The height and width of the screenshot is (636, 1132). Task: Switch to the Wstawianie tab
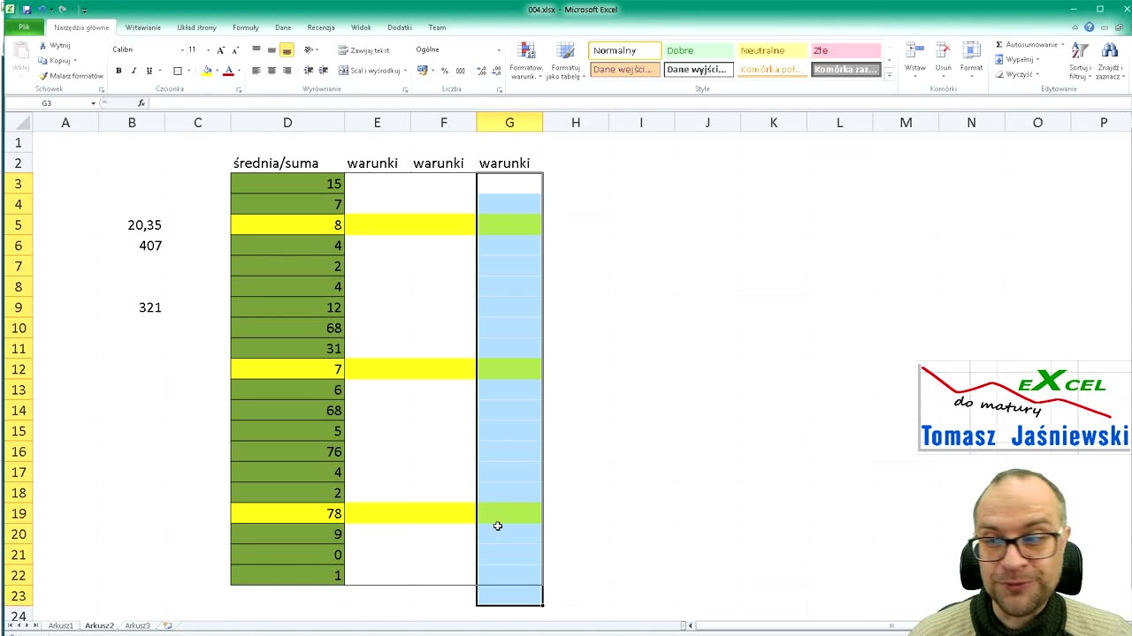pos(143,27)
